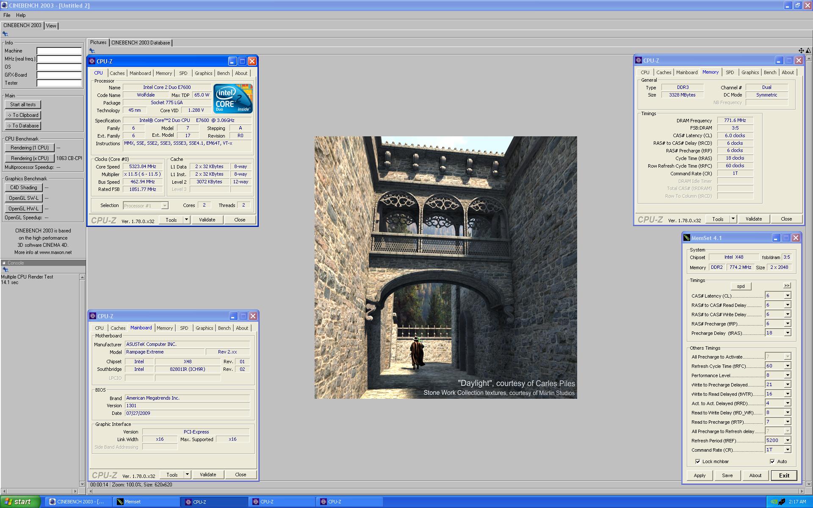Viewport: 813px width, 508px height.
Task: Click the CINEBENCH application icon in title bar
Action: tap(4, 5)
